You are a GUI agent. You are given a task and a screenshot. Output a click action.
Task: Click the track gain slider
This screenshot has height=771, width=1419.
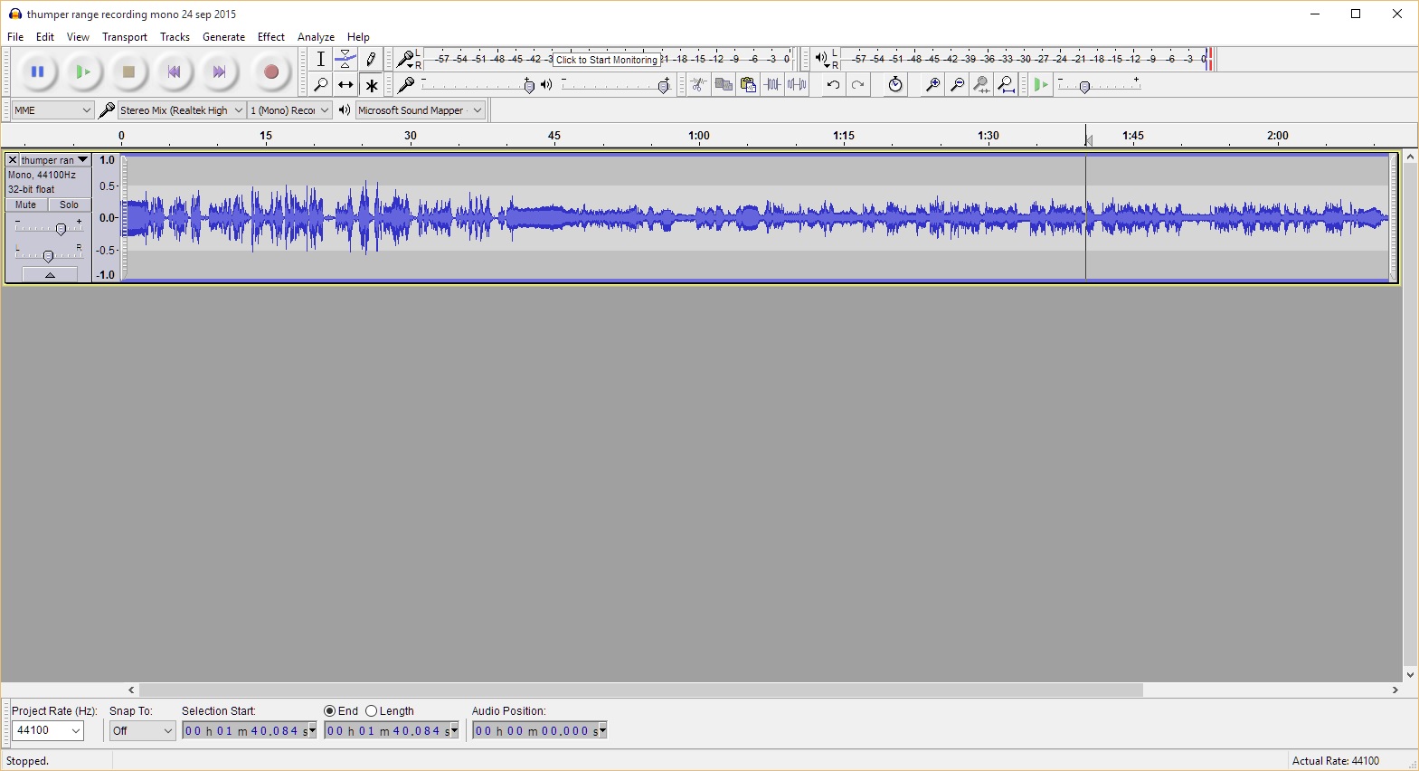tap(61, 230)
